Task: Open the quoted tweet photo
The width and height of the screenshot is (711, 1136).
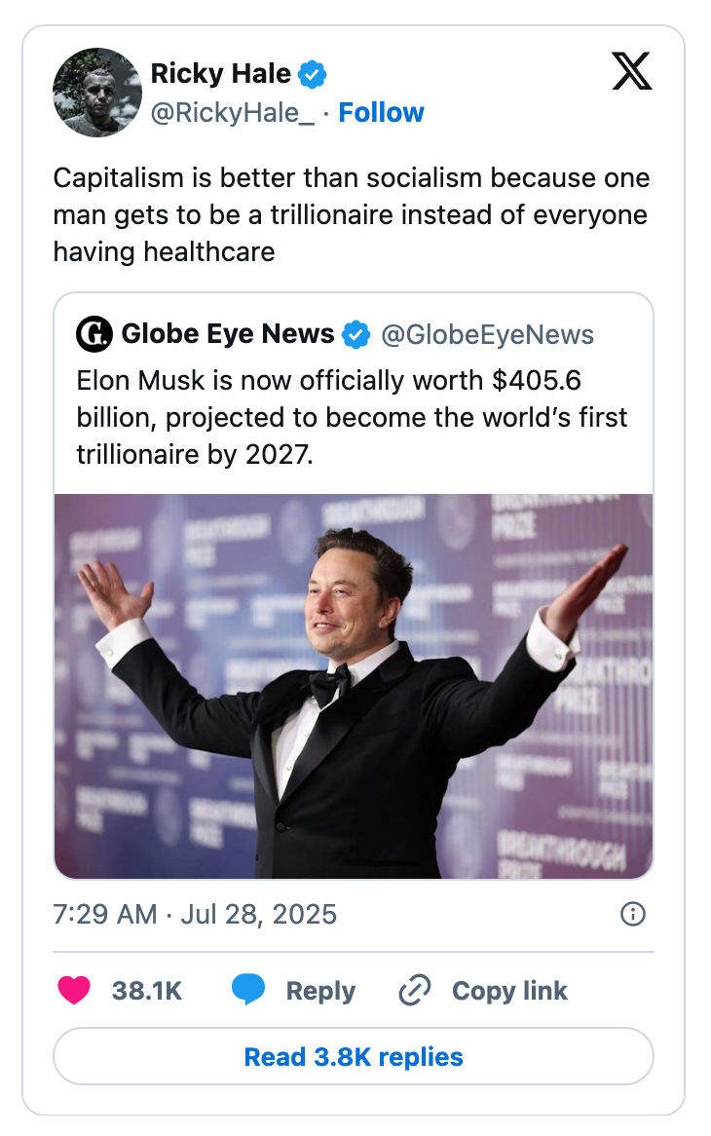Action: click(354, 686)
